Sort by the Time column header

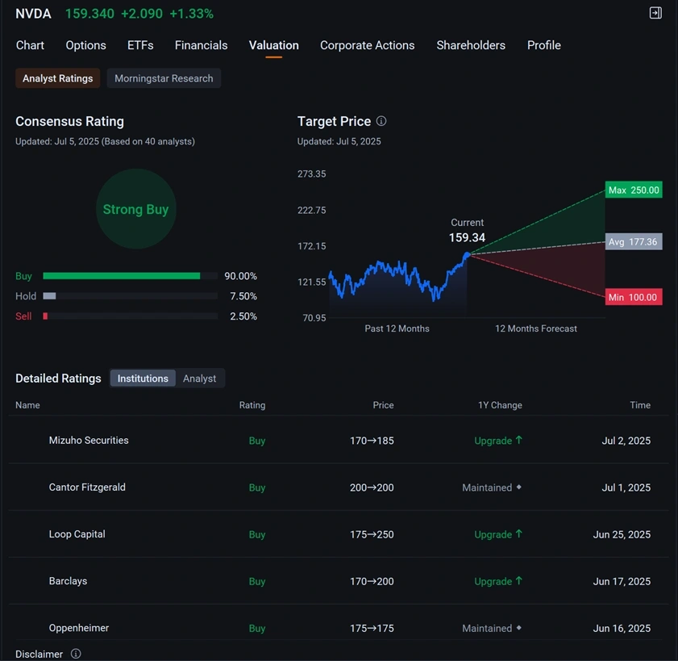coord(640,405)
